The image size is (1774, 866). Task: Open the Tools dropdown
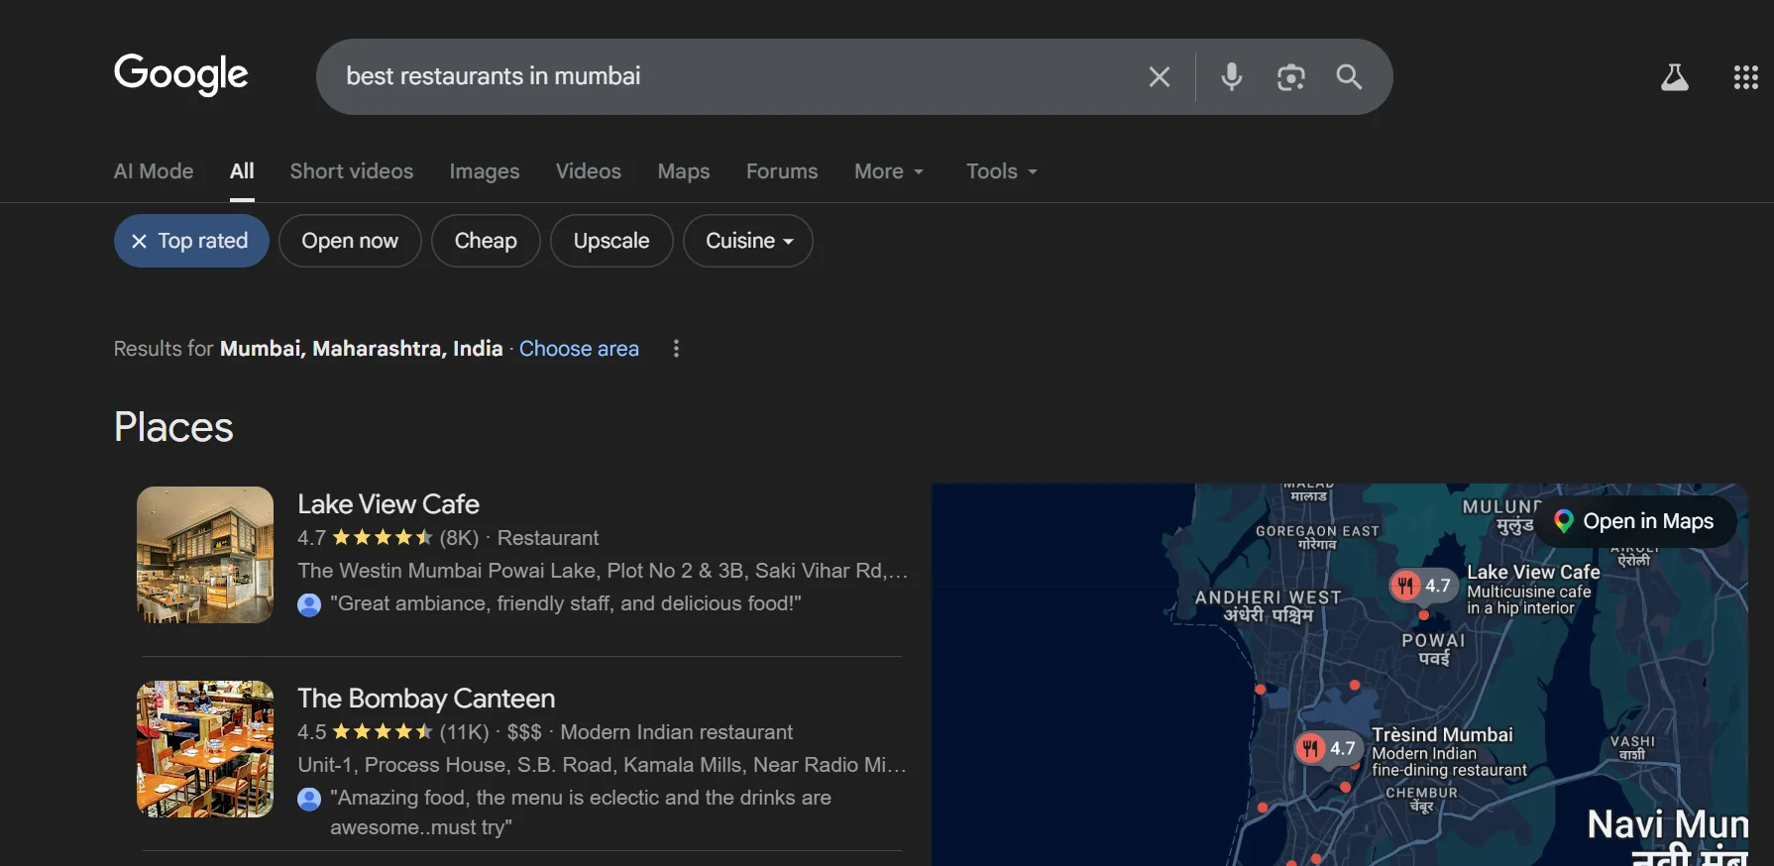(x=1002, y=171)
